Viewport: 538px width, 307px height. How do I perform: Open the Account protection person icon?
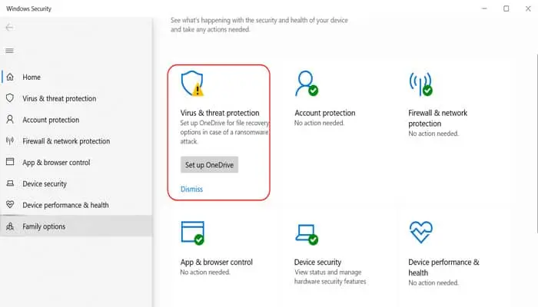pos(307,82)
